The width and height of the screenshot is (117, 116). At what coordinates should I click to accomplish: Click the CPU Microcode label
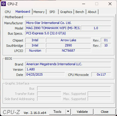coord(78,75)
